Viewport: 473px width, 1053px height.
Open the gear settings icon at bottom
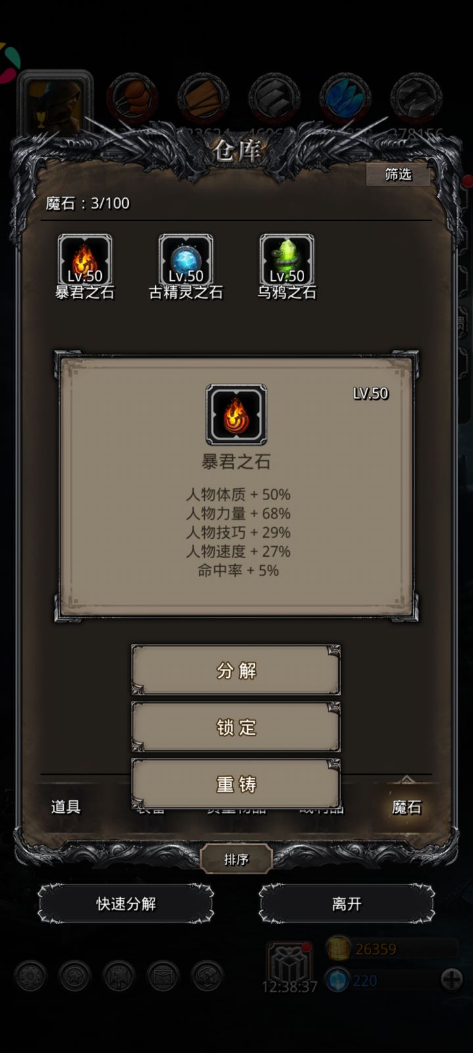pos(30,977)
